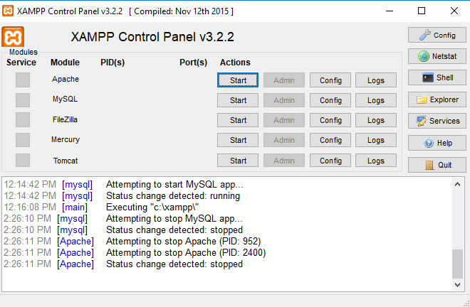Minimize the XAMPP Control Panel window
The image size is (470, 307).
390,11
